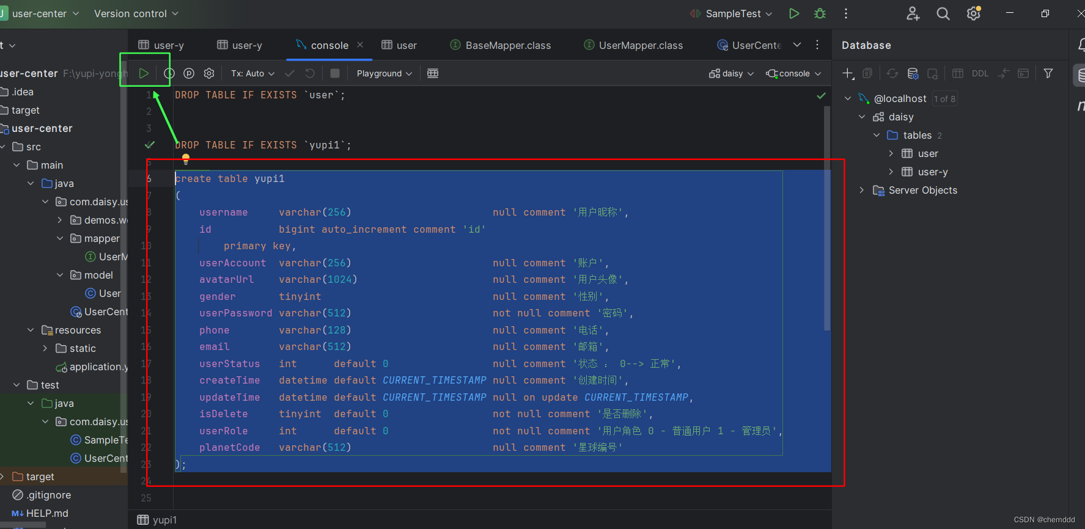Open Data Source Properties icon
Image resolution: width=1085 pixels, height=529 pixels.
pyautogui.click(x=913, y=73)
